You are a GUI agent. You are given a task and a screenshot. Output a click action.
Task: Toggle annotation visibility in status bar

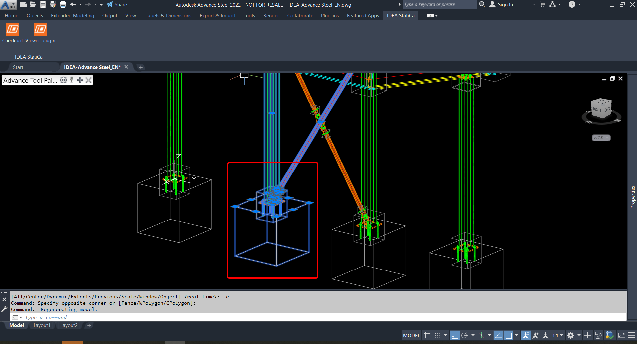(526, 335)
